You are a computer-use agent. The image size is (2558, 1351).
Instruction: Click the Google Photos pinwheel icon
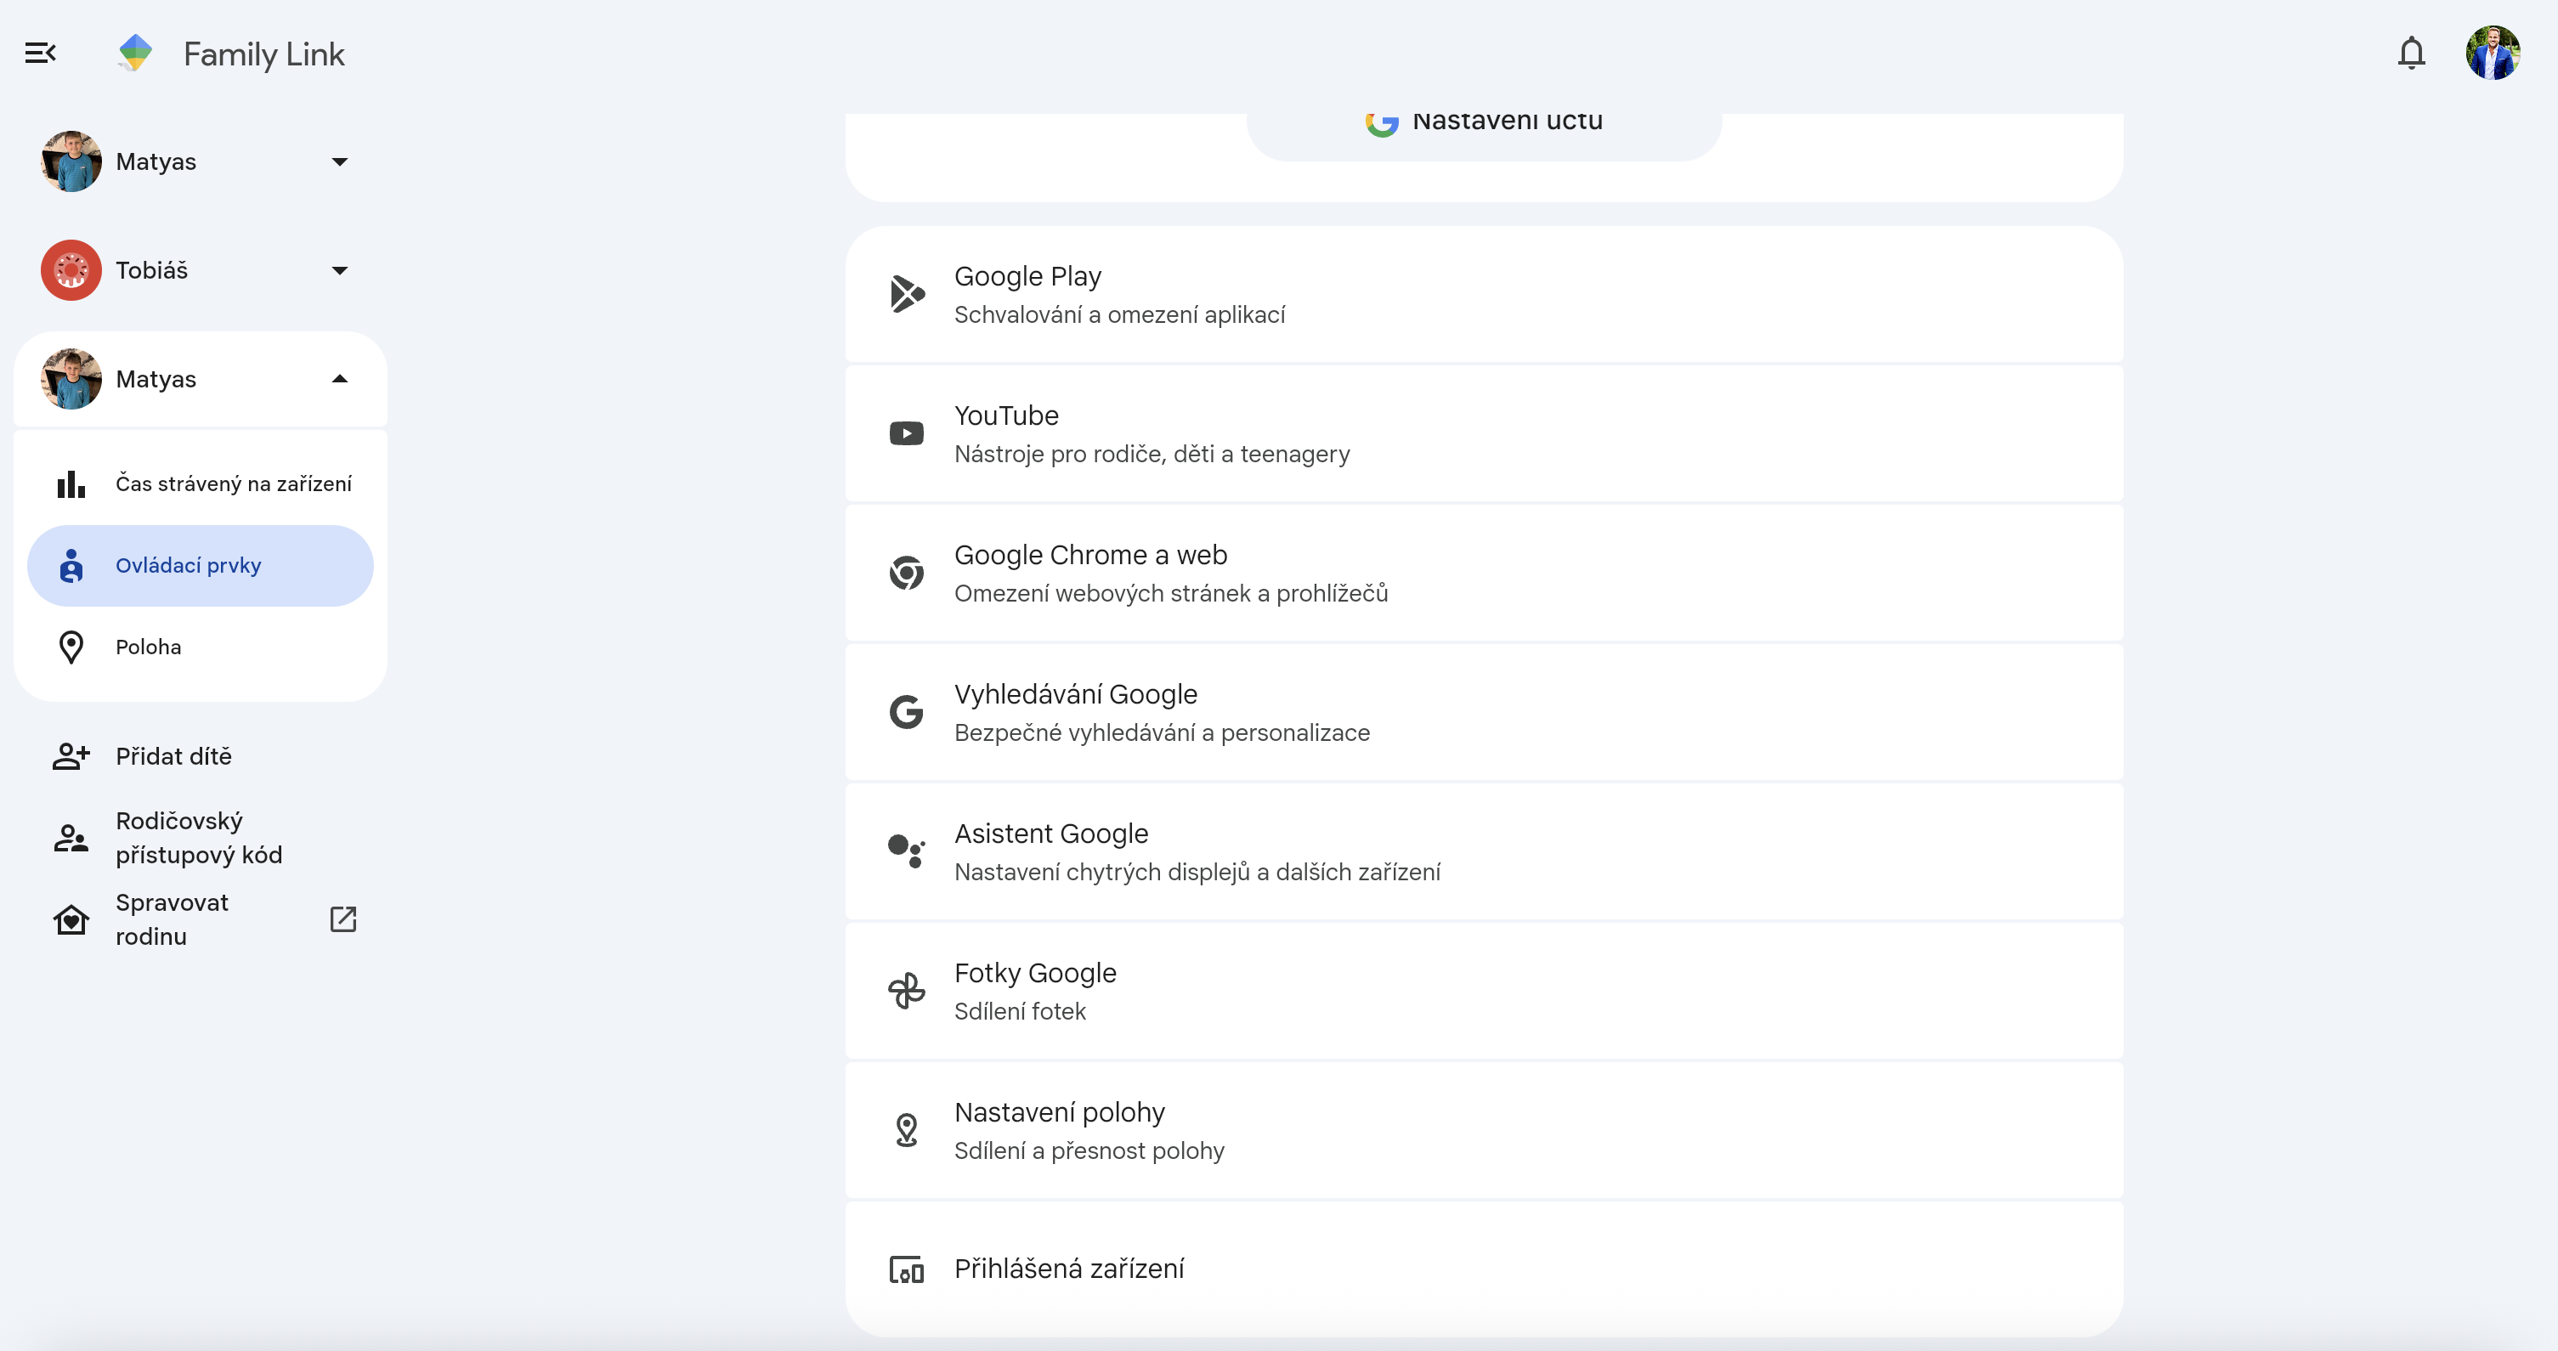tap(906, 991)
